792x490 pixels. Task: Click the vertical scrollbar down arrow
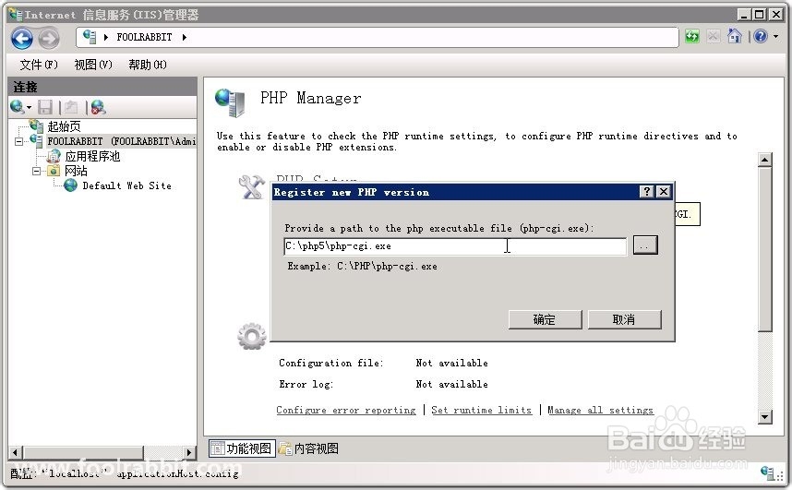764,417
